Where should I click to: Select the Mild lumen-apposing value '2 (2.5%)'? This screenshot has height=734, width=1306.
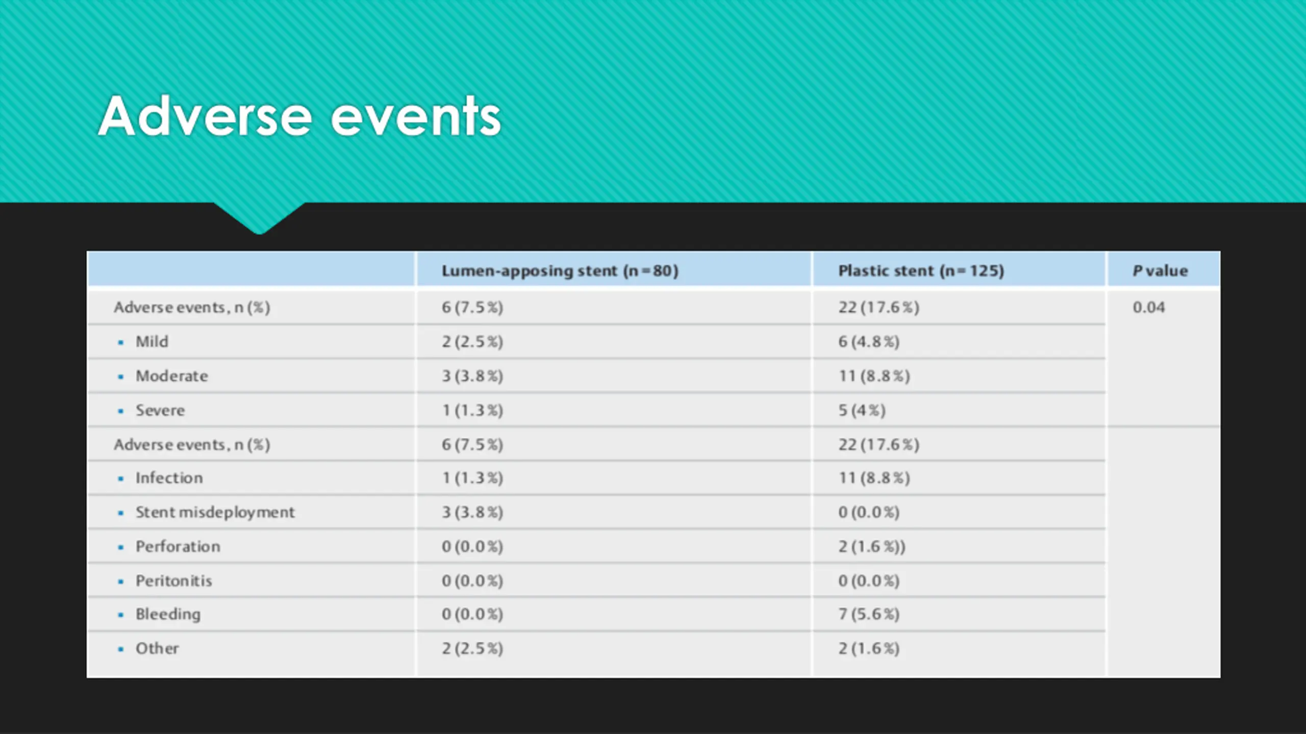472,342
